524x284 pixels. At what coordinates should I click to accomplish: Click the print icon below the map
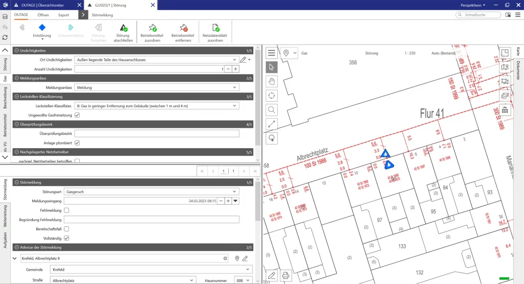[286, 276]
